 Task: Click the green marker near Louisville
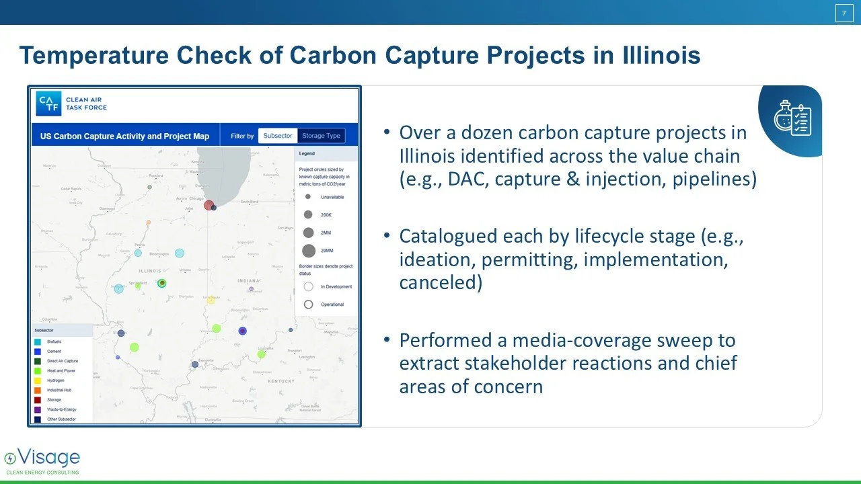click(261, 354)
